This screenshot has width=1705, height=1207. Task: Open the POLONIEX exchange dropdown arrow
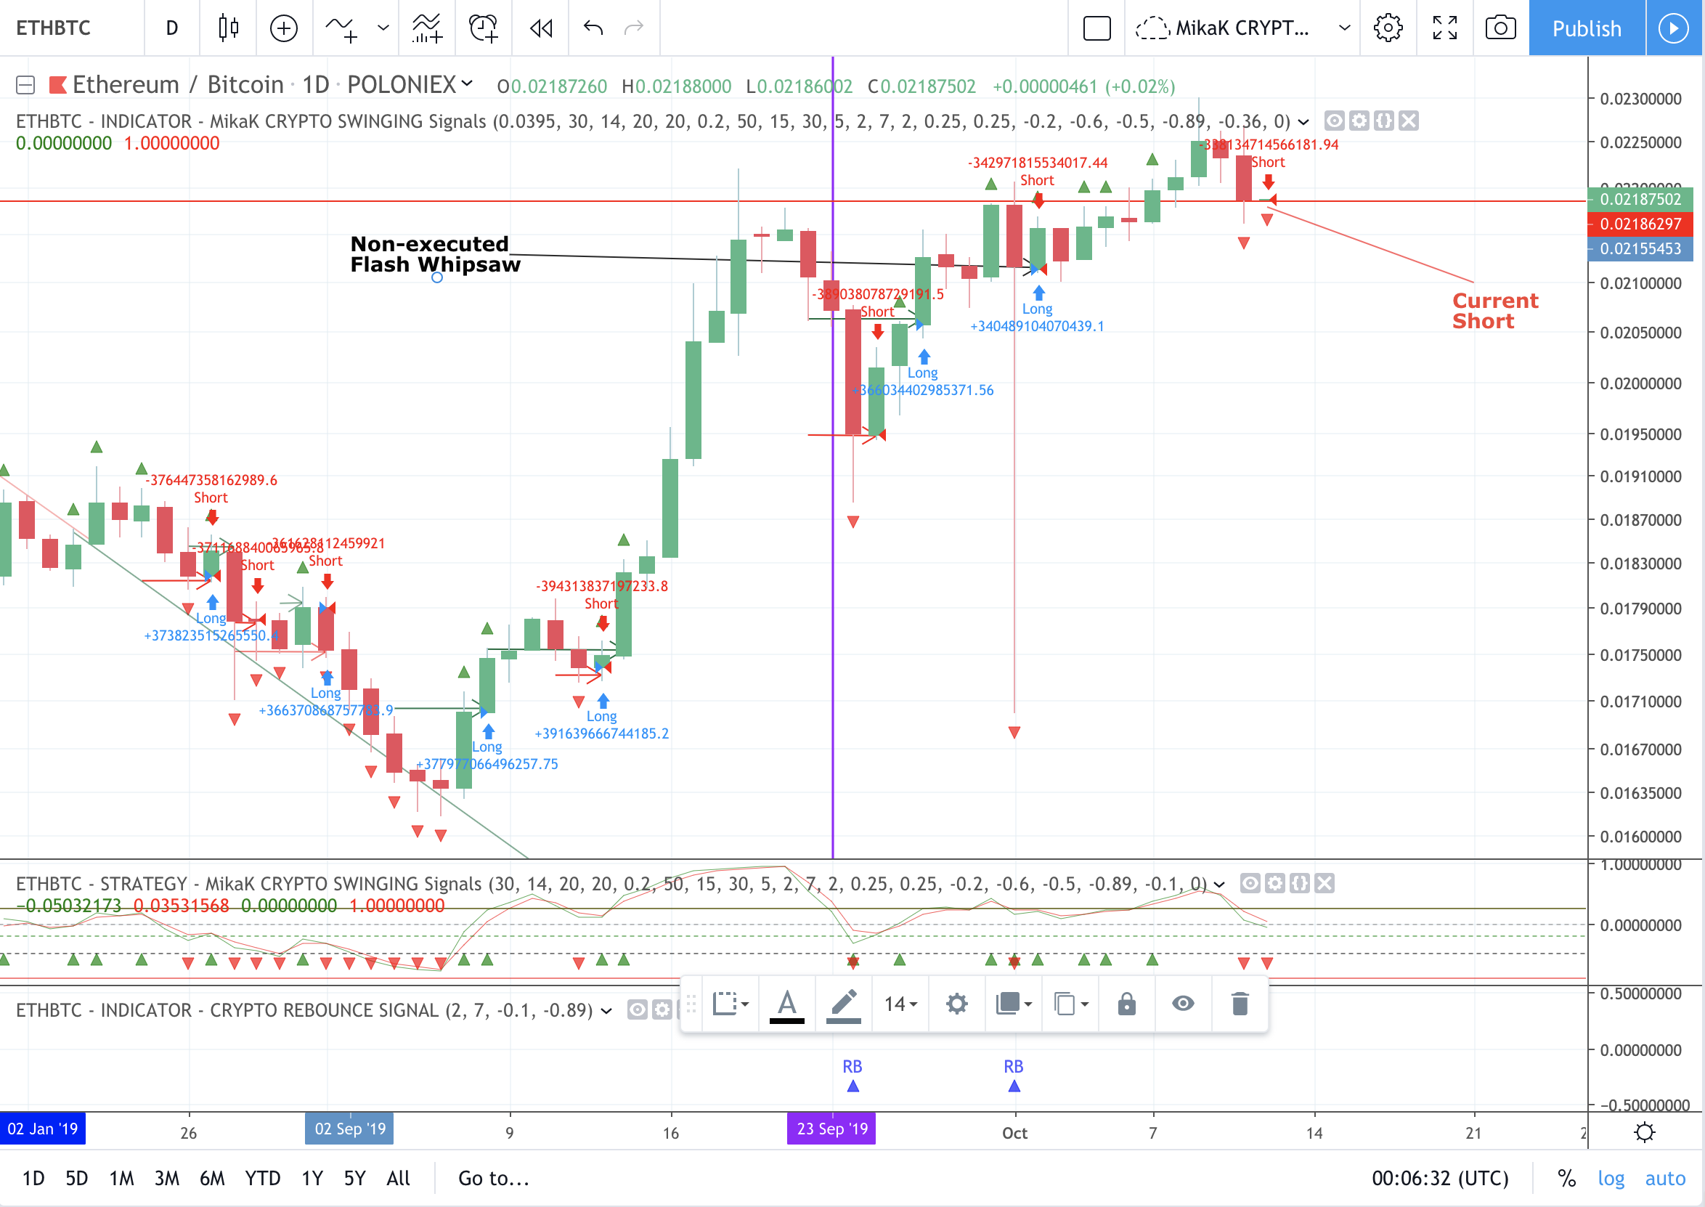pyautogui.click(x=467, y=84)
